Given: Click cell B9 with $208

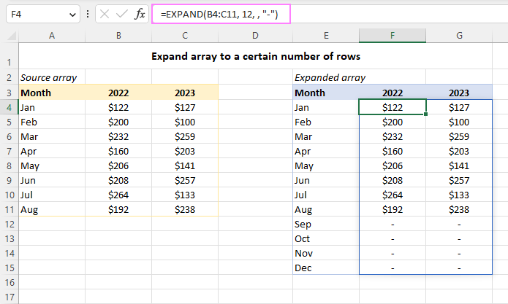Looking at the screenshot, I should click(118, 180).
